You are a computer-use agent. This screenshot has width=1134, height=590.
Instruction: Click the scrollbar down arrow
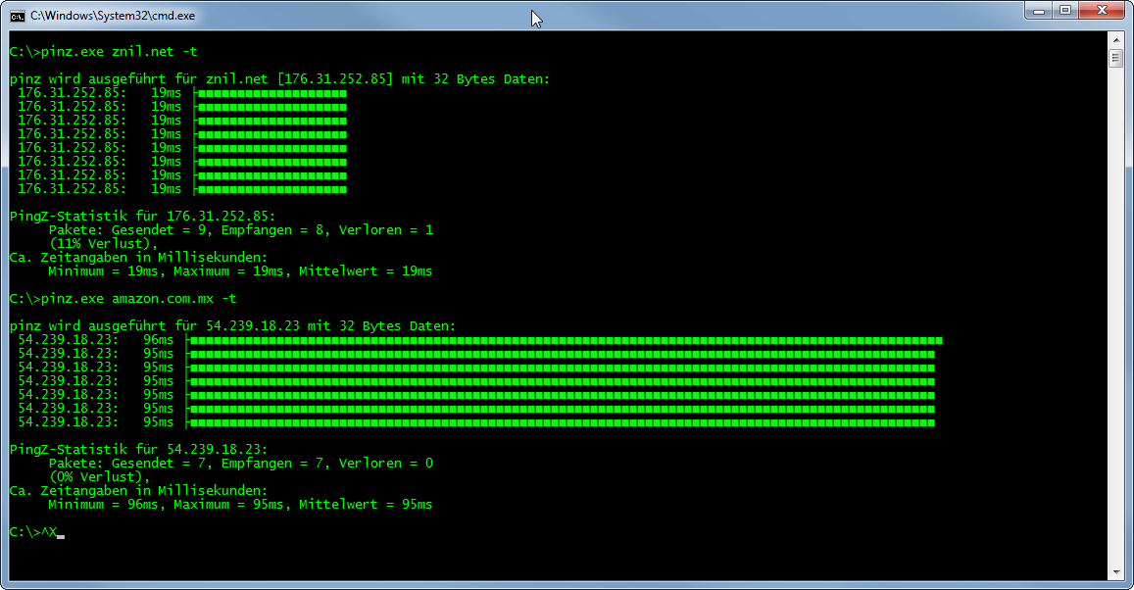coord(1115,570)
